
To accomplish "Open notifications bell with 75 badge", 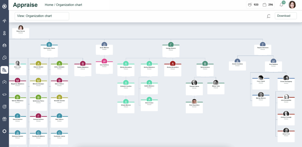I will [282, 5].
